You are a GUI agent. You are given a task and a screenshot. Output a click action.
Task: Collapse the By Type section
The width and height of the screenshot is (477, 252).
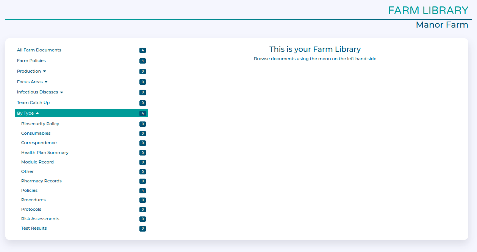click(x=37, y=113)
